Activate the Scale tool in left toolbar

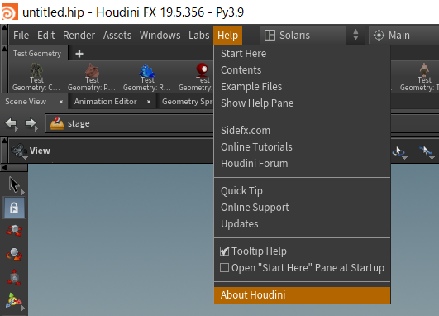pyautogui.click(x=14, y=277)
